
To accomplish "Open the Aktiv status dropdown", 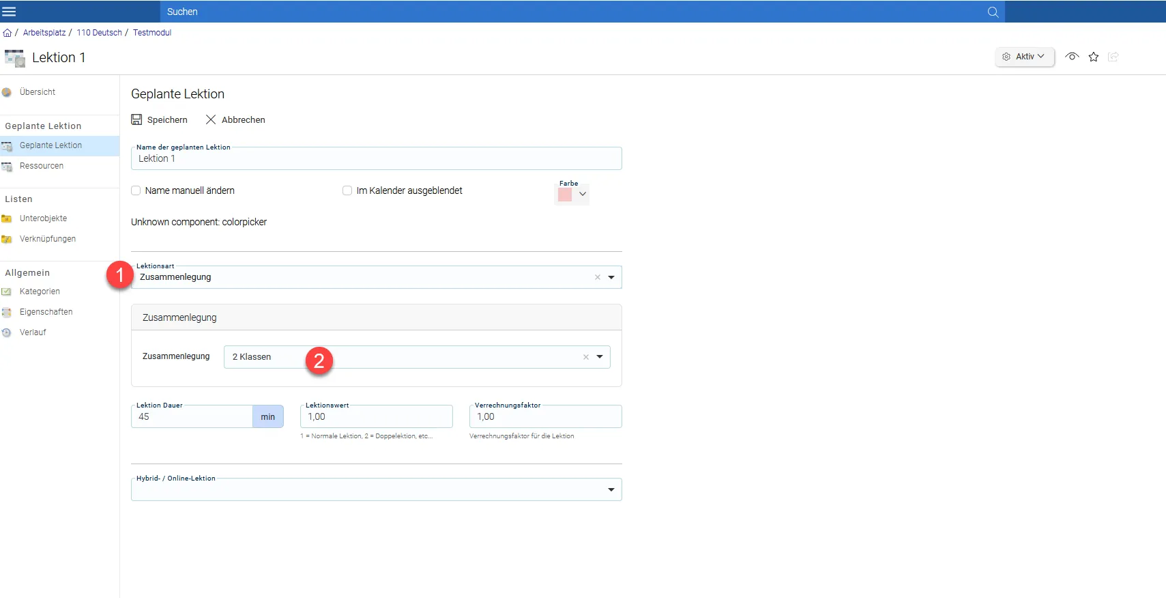I will [x=1024, y=57].
